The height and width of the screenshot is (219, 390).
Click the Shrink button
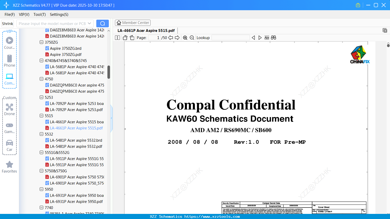8,23
